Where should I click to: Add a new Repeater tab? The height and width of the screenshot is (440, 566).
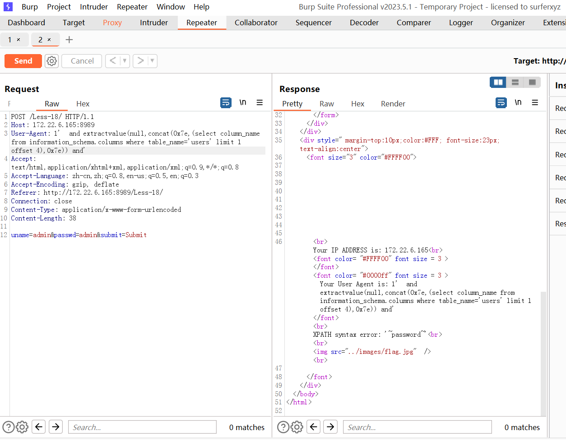tap(69, 40)
